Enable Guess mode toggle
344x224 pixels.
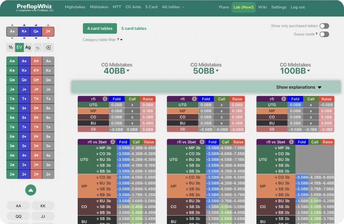point(324,34)
